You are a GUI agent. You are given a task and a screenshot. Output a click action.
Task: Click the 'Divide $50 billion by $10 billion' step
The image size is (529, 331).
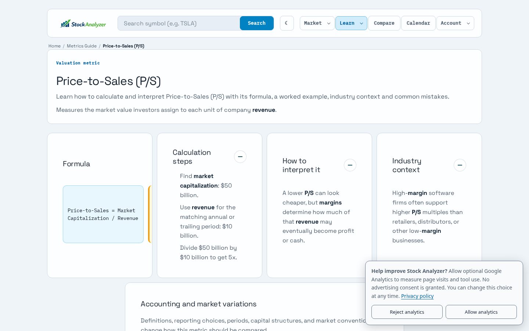pyautogui.click(x=209, y=253)
